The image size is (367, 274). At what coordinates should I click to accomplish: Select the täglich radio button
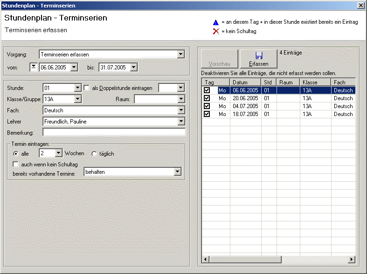94,154
